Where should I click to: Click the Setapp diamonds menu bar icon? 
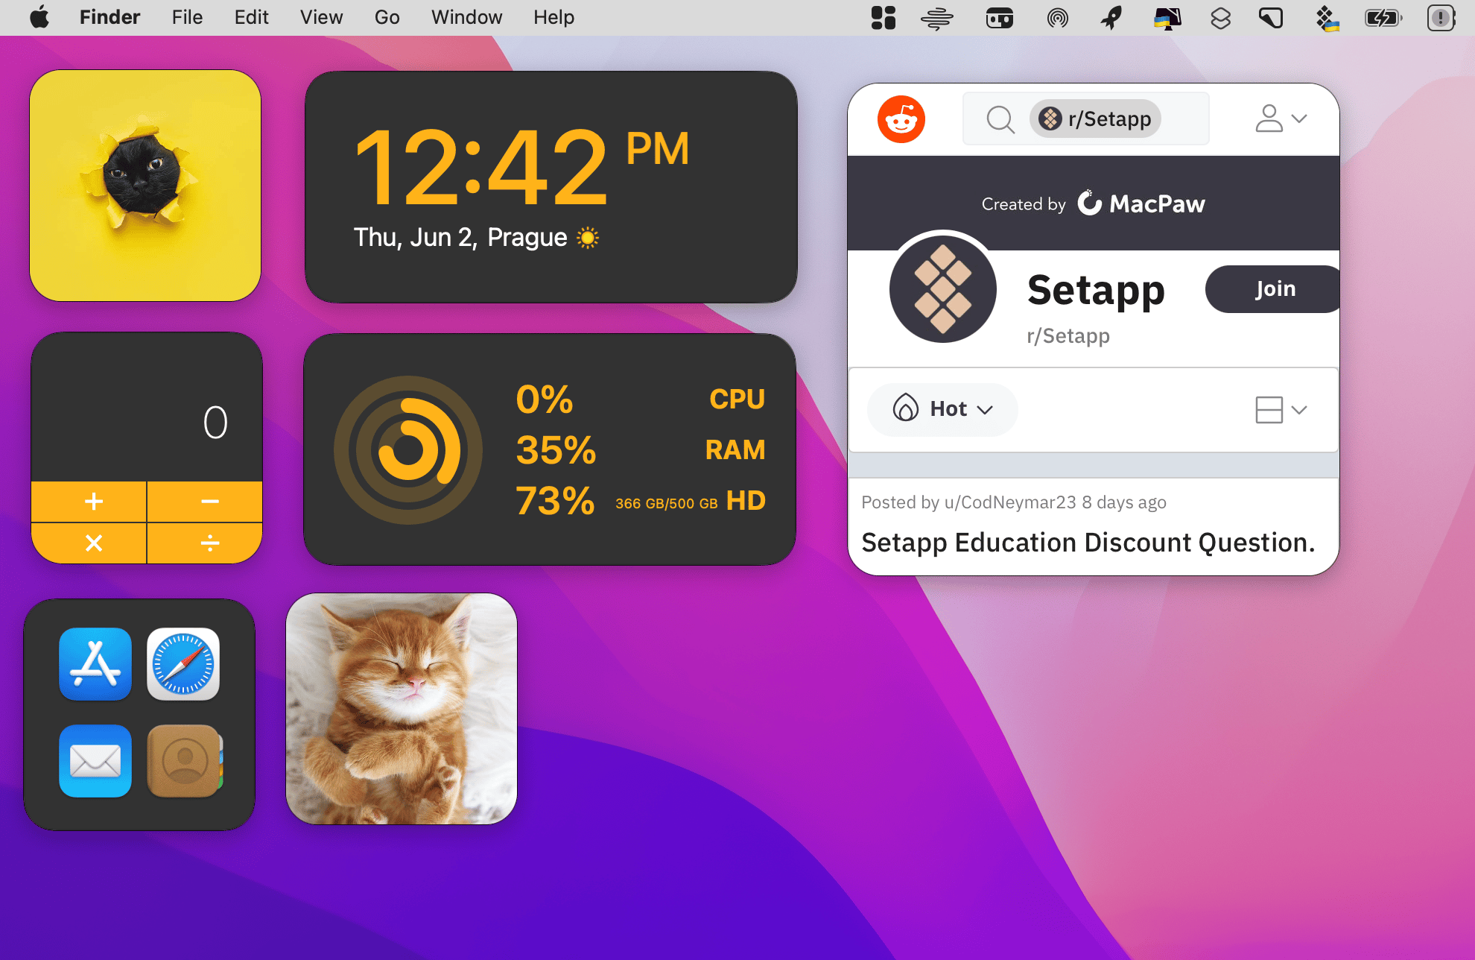click(x=1327, y=18)
